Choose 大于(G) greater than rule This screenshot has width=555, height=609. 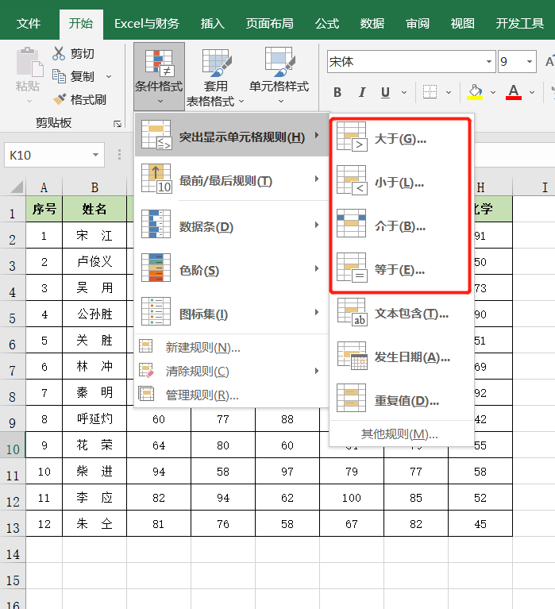(400, 139)
